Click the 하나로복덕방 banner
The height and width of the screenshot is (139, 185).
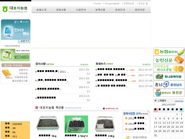pos(169,76)
